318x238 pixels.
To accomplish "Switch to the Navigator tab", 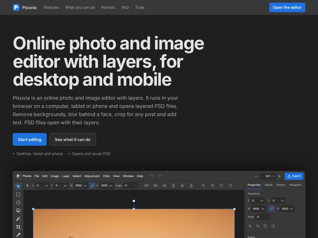I will (295, 185).
